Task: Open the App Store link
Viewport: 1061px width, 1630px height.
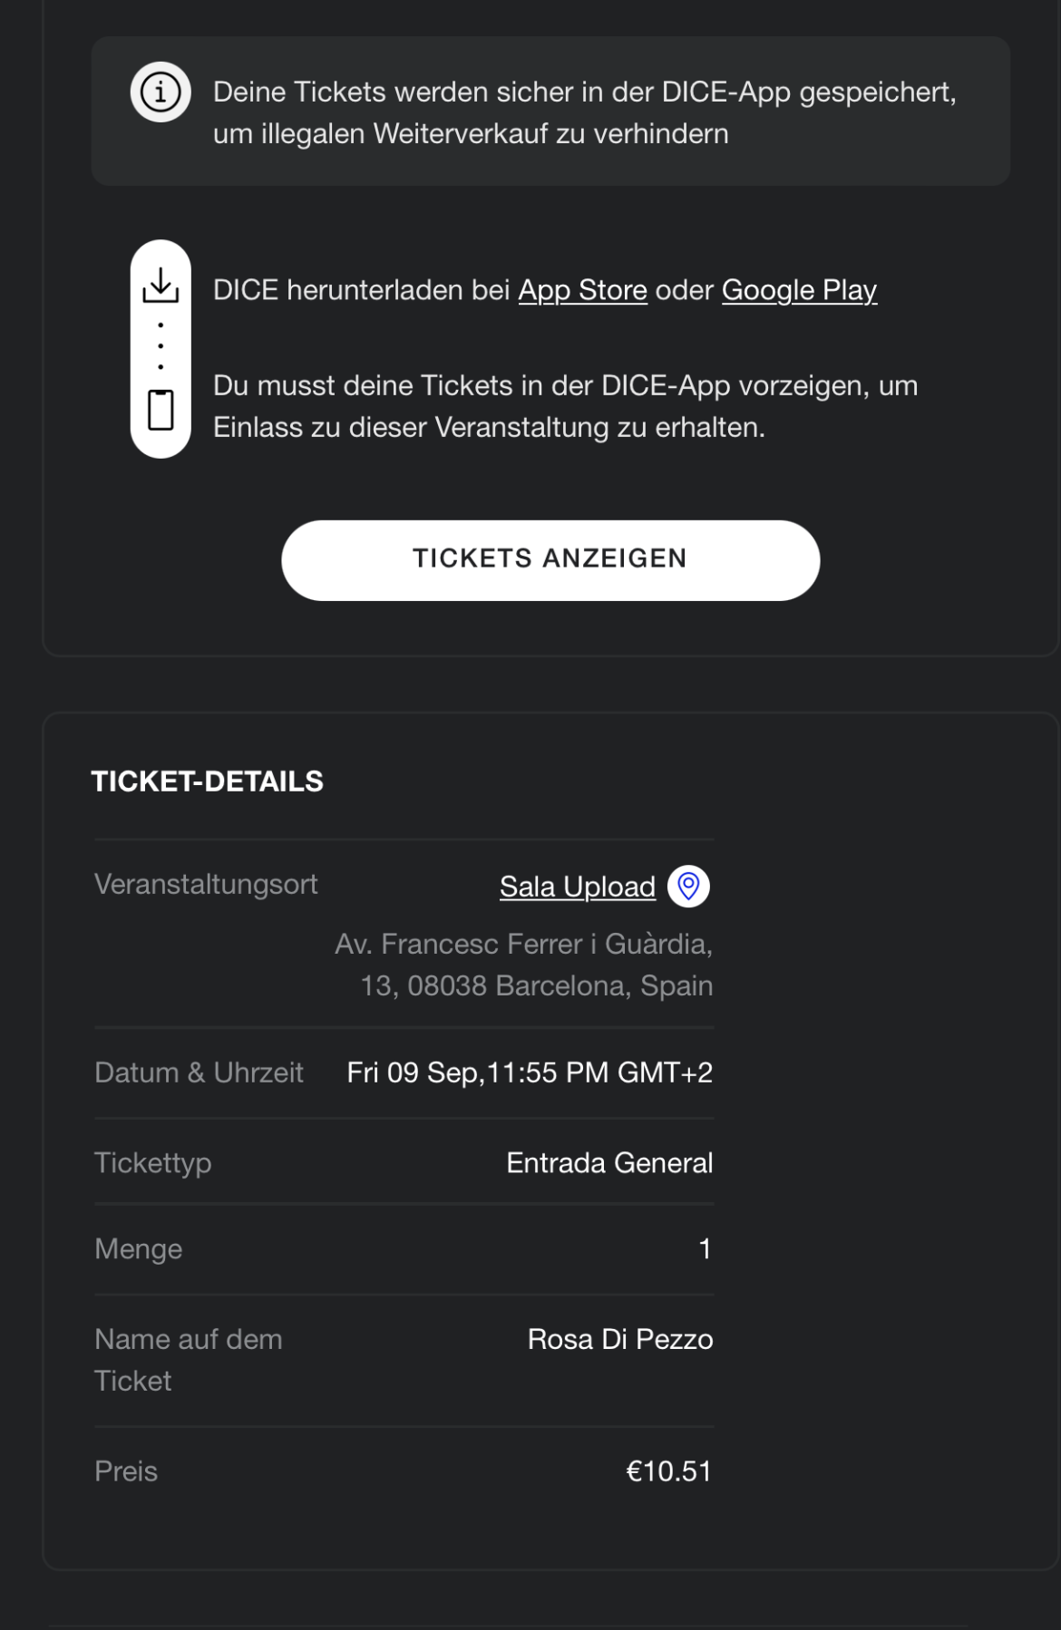Action: (582, 290)
